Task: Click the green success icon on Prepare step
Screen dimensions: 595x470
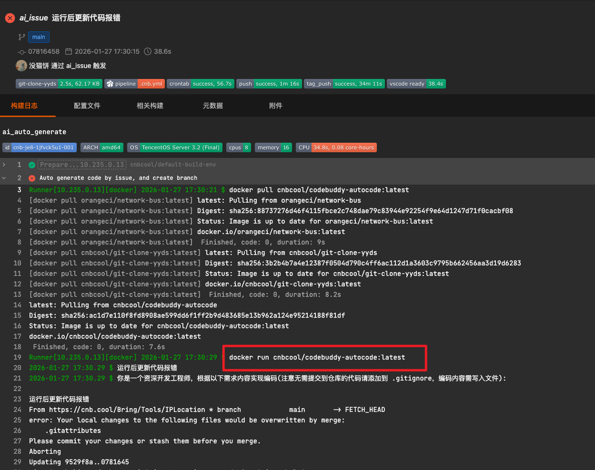Action: (32, 165)
